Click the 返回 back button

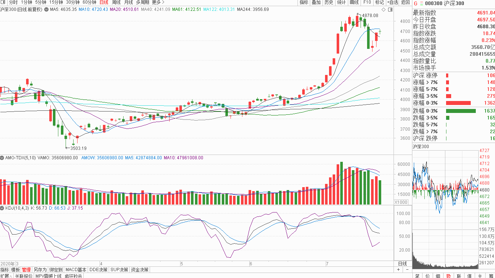click(x=405, y=3)
